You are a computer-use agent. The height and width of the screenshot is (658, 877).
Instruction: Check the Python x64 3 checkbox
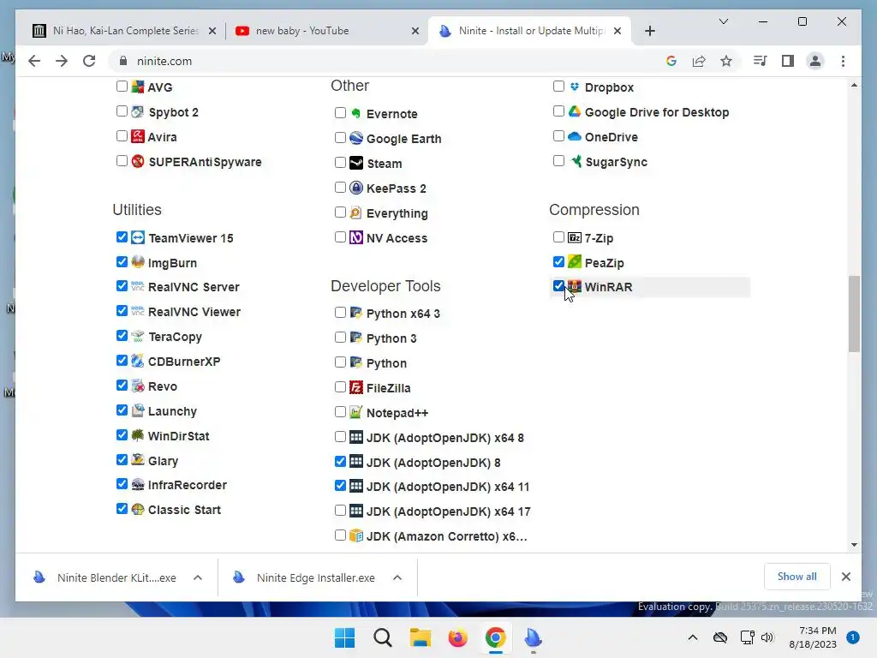340,312
